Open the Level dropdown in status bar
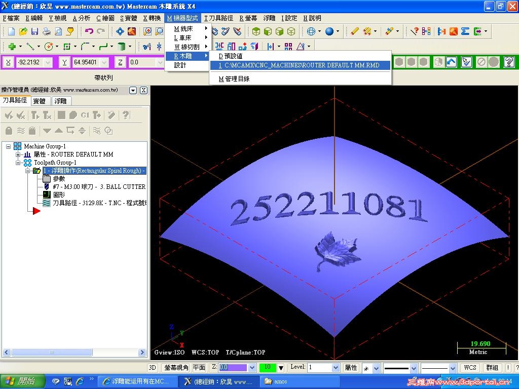This screenshot has width=519, height=389. pos(336,368)
